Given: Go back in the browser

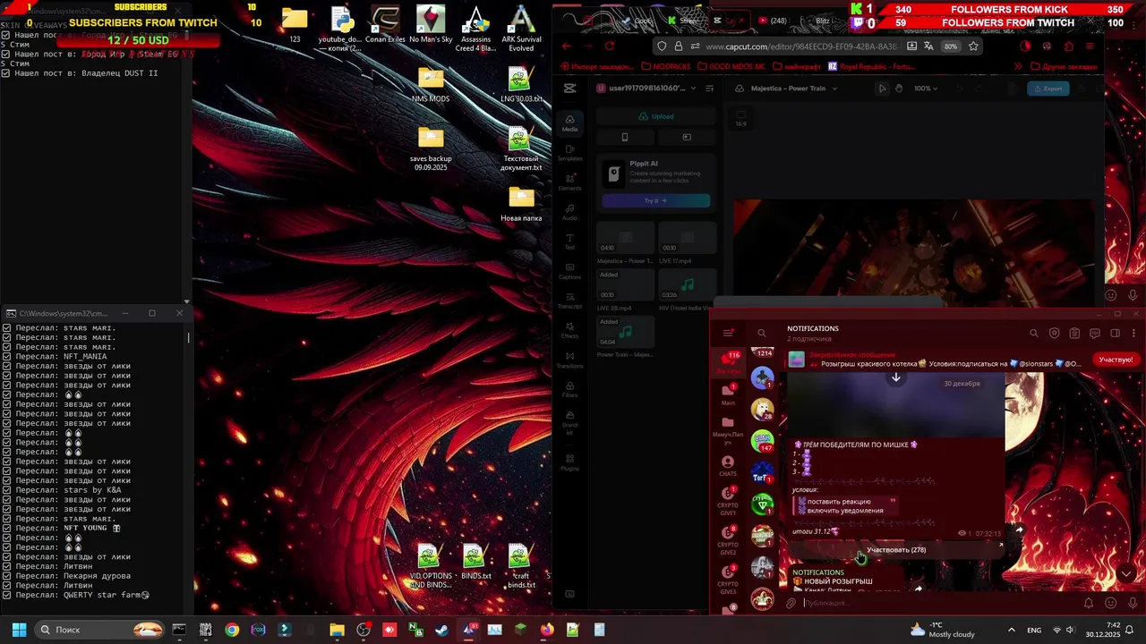Looking at the screenshot, I should click(567, 46).
